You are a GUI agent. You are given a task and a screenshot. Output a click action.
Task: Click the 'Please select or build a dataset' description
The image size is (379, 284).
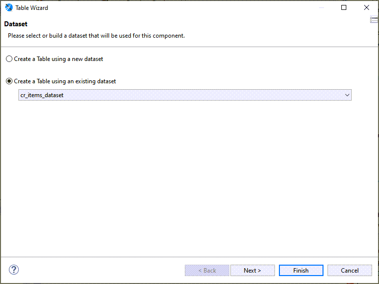click(97, 36)
